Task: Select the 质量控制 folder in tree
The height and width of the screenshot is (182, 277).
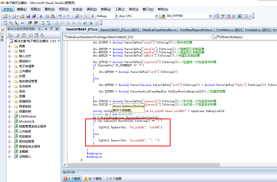Action: pyautogui.click(x=25, y=111)
